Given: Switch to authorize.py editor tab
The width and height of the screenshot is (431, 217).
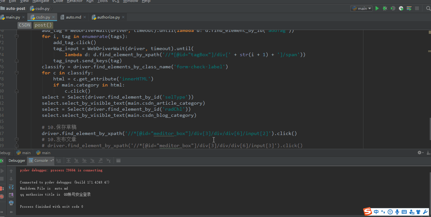Looking at the screenshot, I should 108,17.
